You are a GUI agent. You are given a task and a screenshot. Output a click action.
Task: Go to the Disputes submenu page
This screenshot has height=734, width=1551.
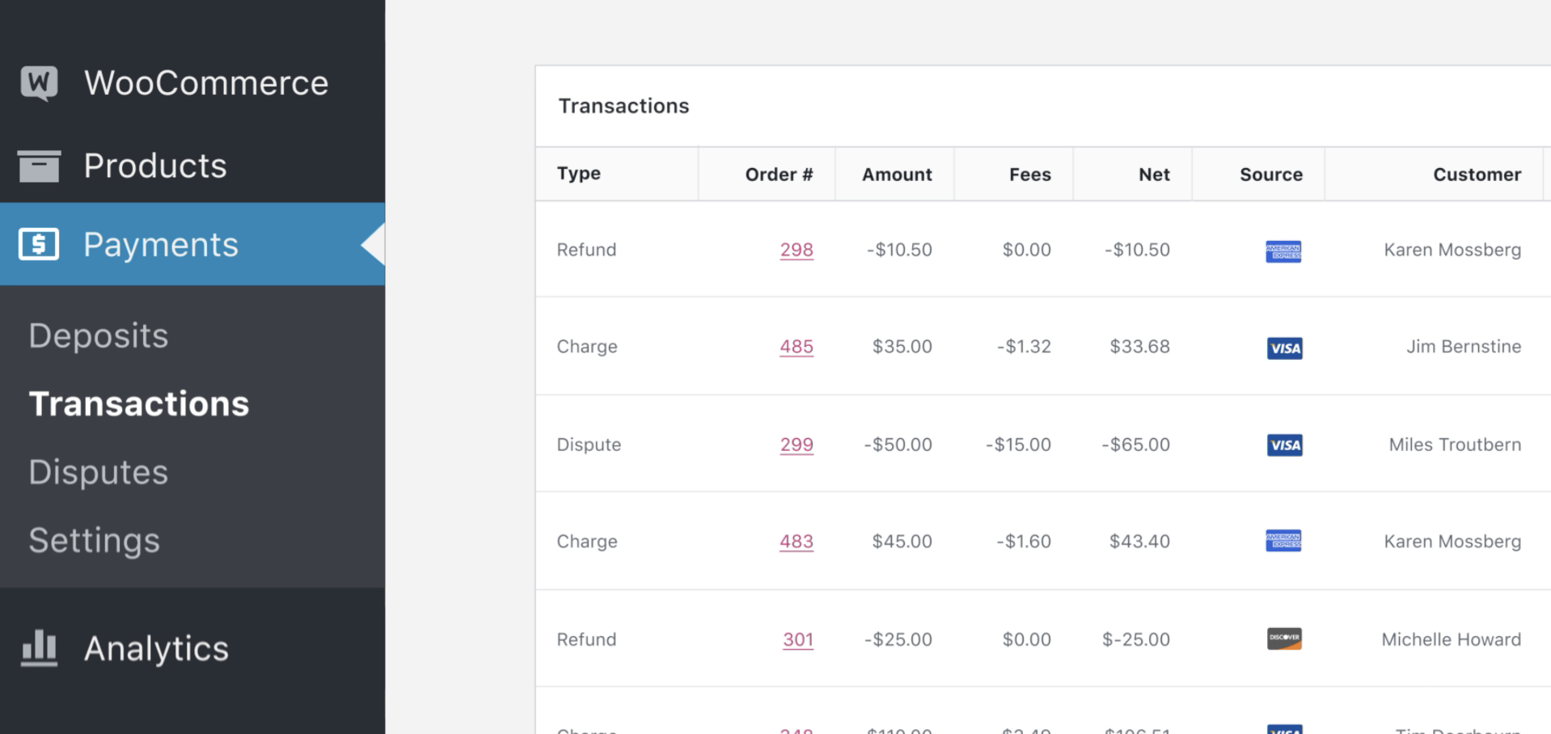pos(99,472)
